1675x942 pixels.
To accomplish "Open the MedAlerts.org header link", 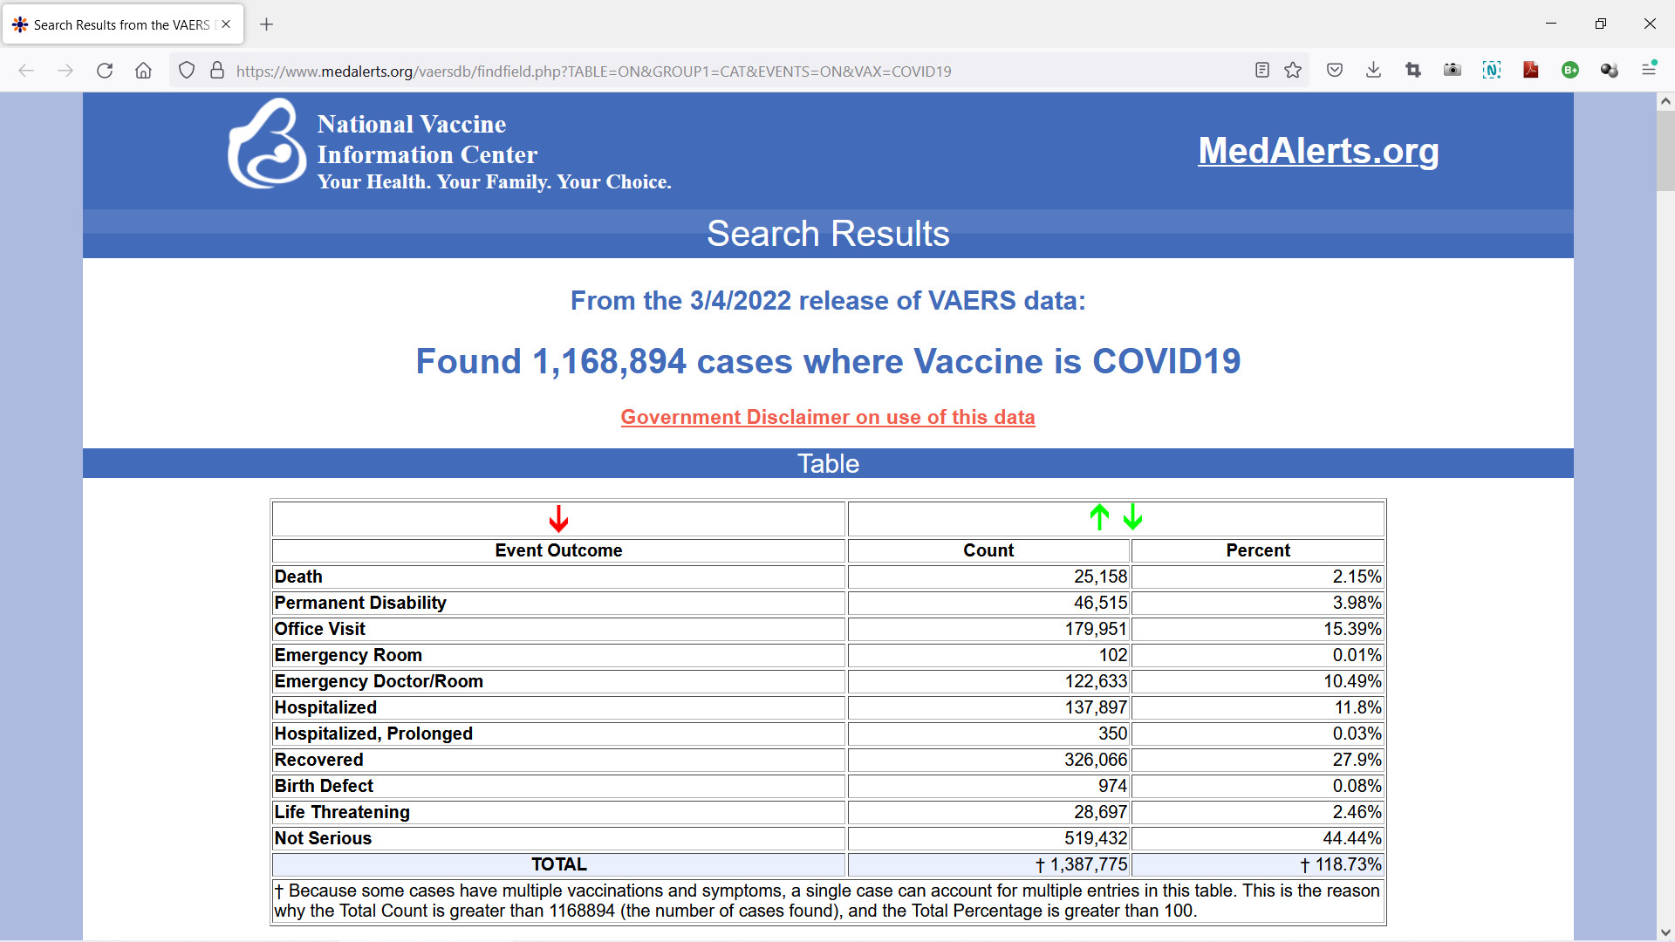I will [x=1317, y=151].
